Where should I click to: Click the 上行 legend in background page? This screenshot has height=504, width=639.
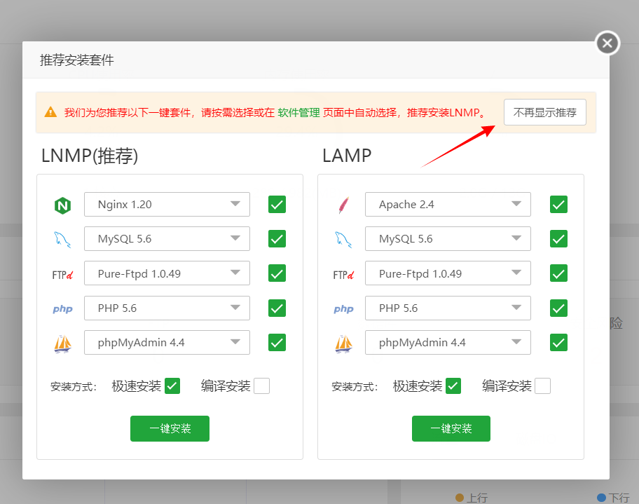[x=472, y=498]
